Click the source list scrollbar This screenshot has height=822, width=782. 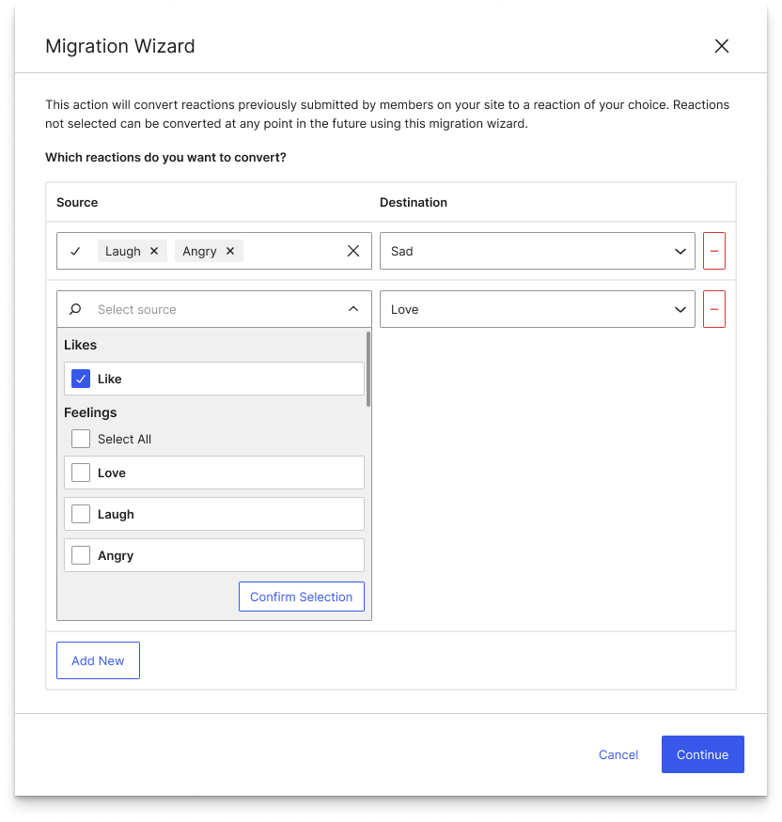click(x=368, y=369)
